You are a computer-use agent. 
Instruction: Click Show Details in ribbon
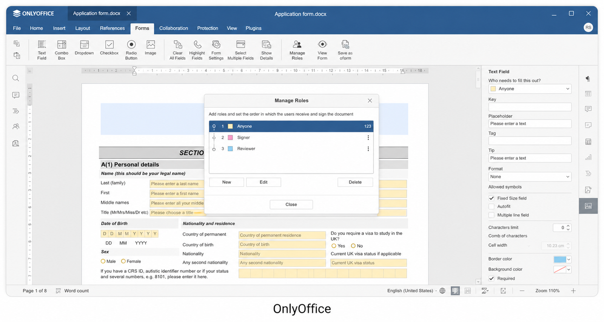point(267,50)
